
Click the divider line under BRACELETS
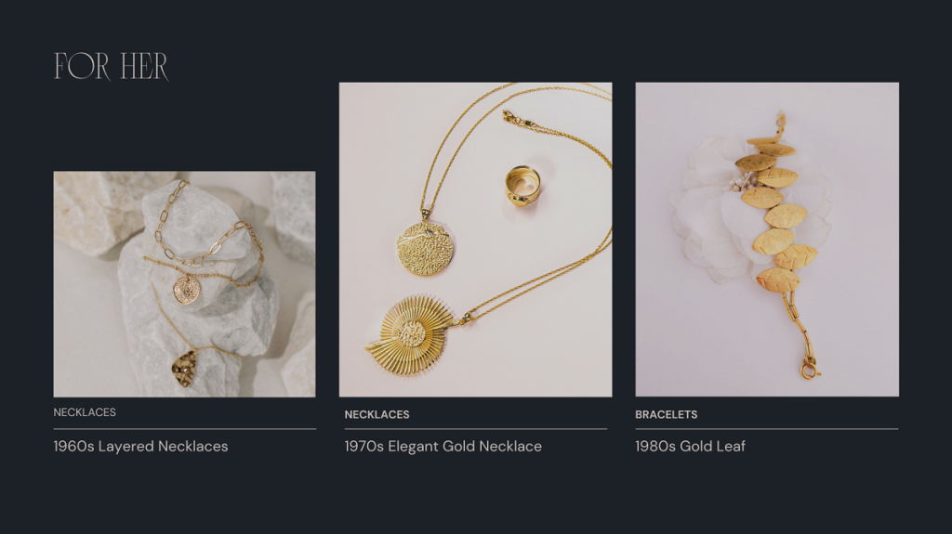(767, 429)
